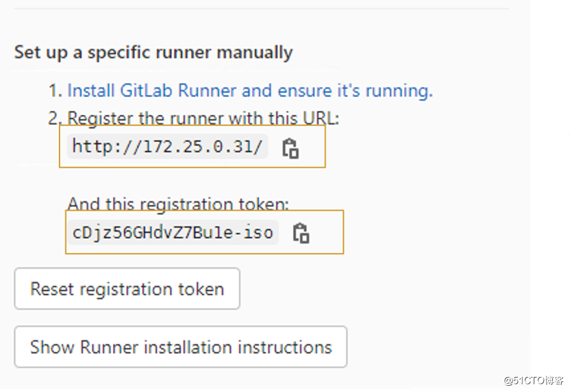Click the 51CTO blog watermark
The height and width of the screenshot is (392, 570).
[534, 381]
